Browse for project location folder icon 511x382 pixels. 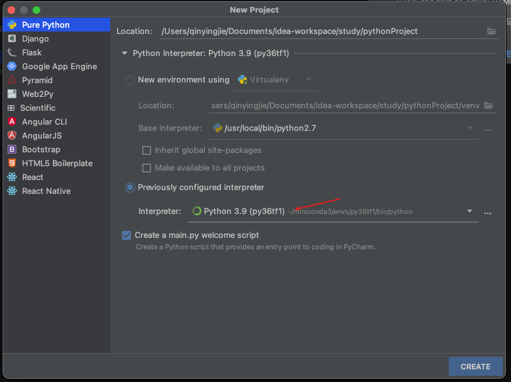click(491, 31)
